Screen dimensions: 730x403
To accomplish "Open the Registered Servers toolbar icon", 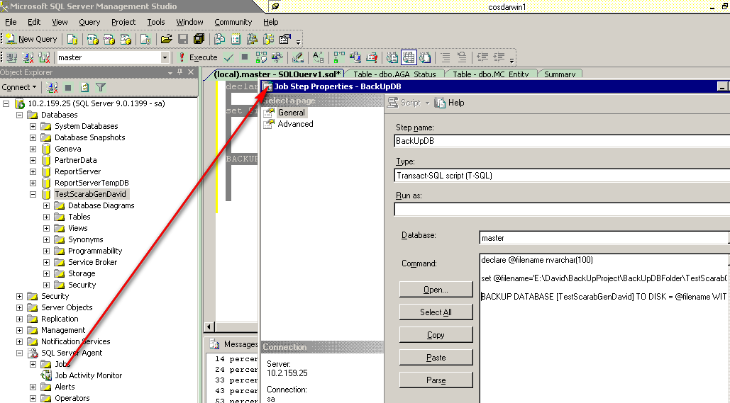I will click(x=219, y=39).
